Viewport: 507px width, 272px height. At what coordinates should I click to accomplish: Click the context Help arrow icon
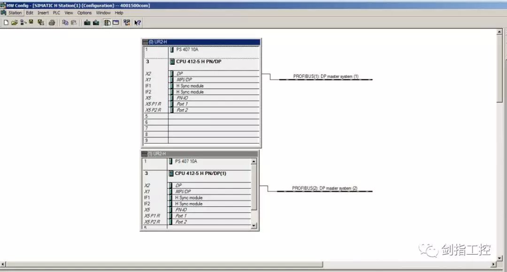pyautogui.click(x=138, y=22)
